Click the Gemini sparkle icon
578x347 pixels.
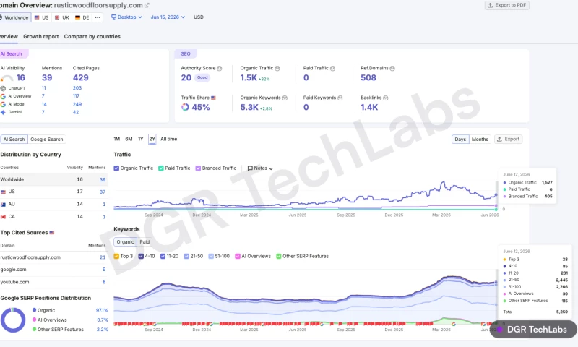[3, 112]
